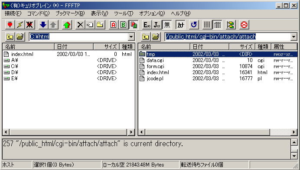Click remote pane horizontal scrollbar thumb
The width and height of the screenshot is (300, 170).
[x=207, y=132]
